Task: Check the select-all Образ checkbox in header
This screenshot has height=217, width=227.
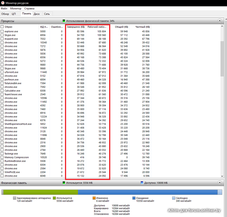Action: point(2,27)
